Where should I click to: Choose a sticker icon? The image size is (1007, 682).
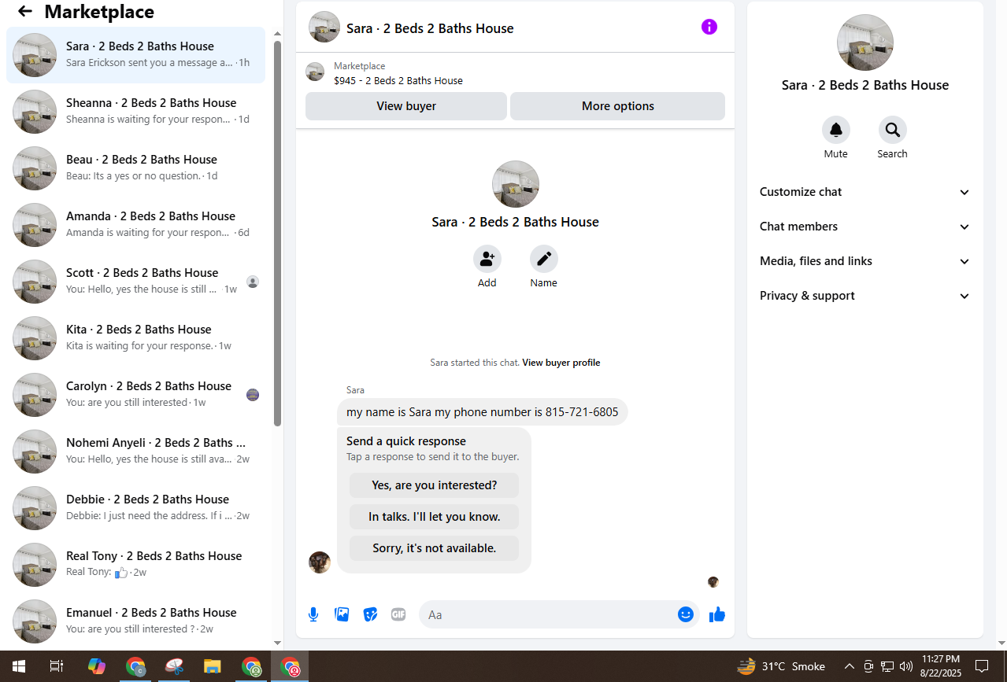pos(370,614)
